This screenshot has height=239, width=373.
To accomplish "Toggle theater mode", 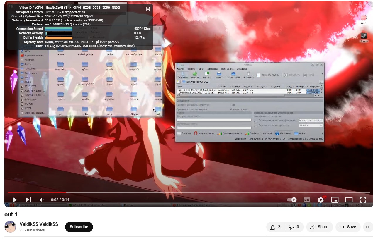I will tap(349, 200).
